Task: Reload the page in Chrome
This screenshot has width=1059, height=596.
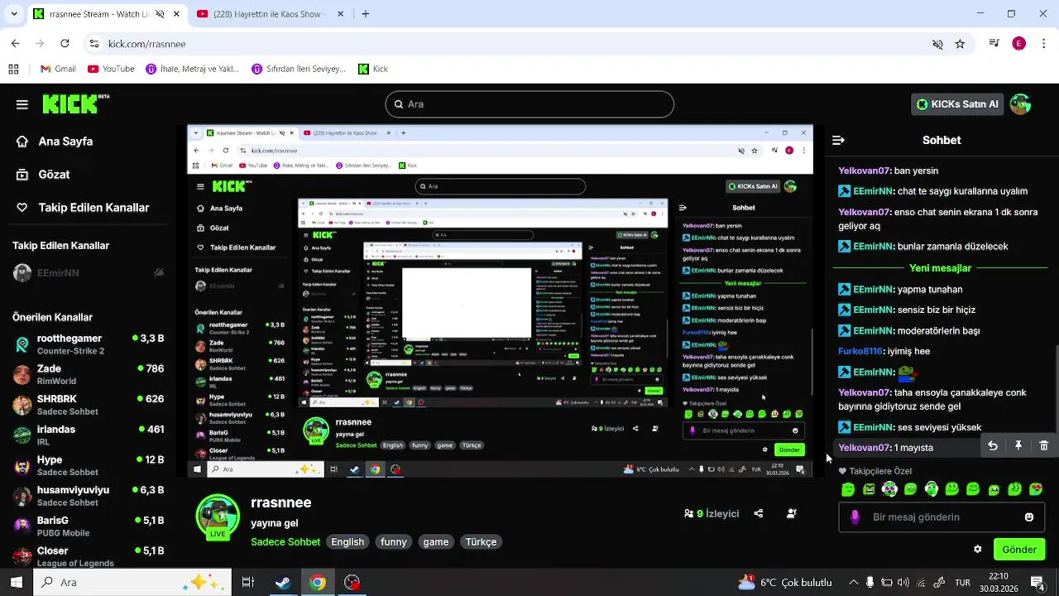Action: click(65, 44)
